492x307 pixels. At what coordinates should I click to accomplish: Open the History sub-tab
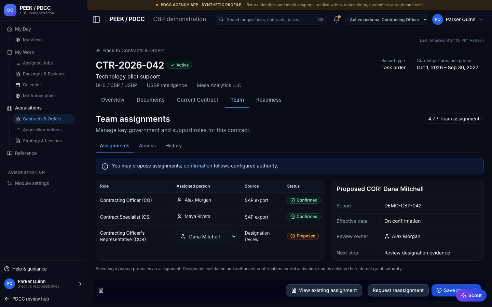pyautogui.click(x=174, y=146)
